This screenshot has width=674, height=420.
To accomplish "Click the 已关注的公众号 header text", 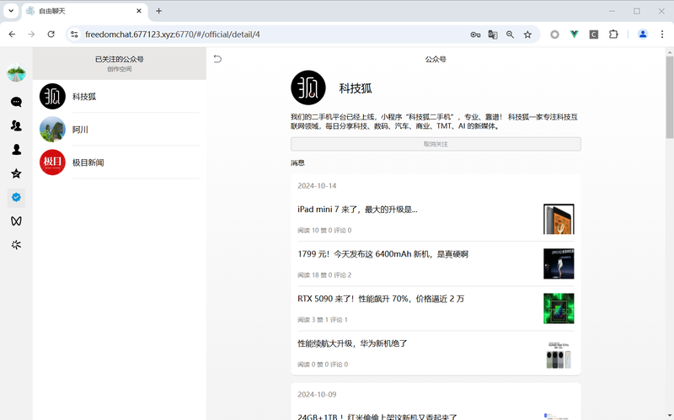I will pyautogui.click(x=119, y=59).
